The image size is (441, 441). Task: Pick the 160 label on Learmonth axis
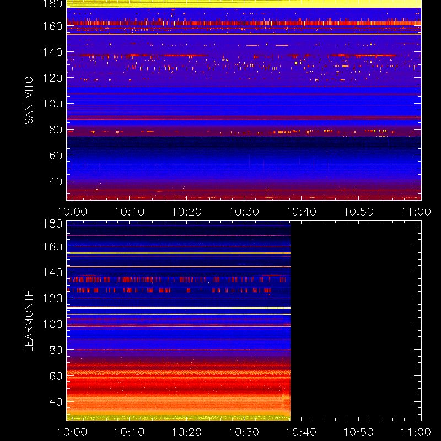(52, 246)
